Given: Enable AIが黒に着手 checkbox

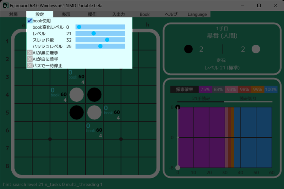Looking at the screenshot, I should tap(30, 53).
